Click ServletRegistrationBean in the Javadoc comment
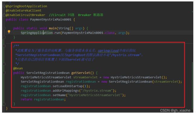Image resolution: width=196 pixels, height=113 pixels. pyautogui.click(x=39, y=55)
